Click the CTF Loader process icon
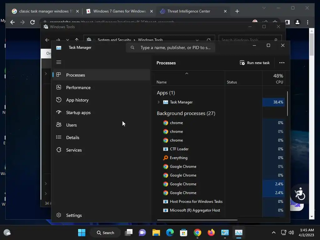The width and height of the screenshot is (320, 240). point(166,149)
